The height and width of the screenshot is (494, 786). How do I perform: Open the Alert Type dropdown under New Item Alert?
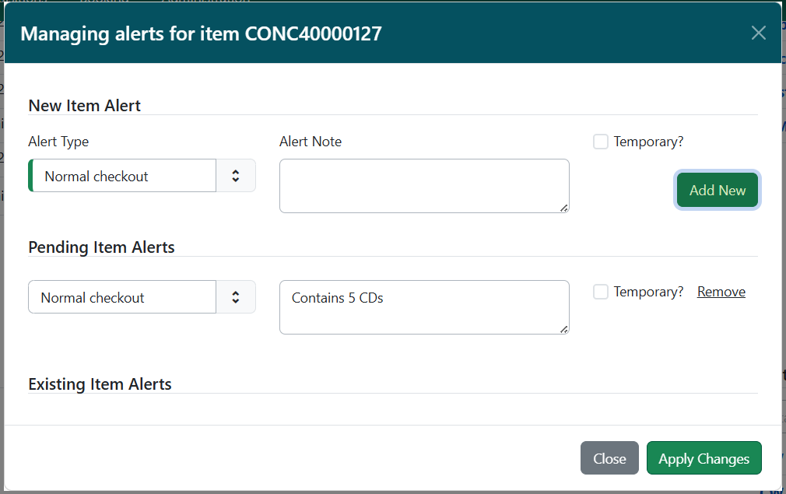coord(122,175)
